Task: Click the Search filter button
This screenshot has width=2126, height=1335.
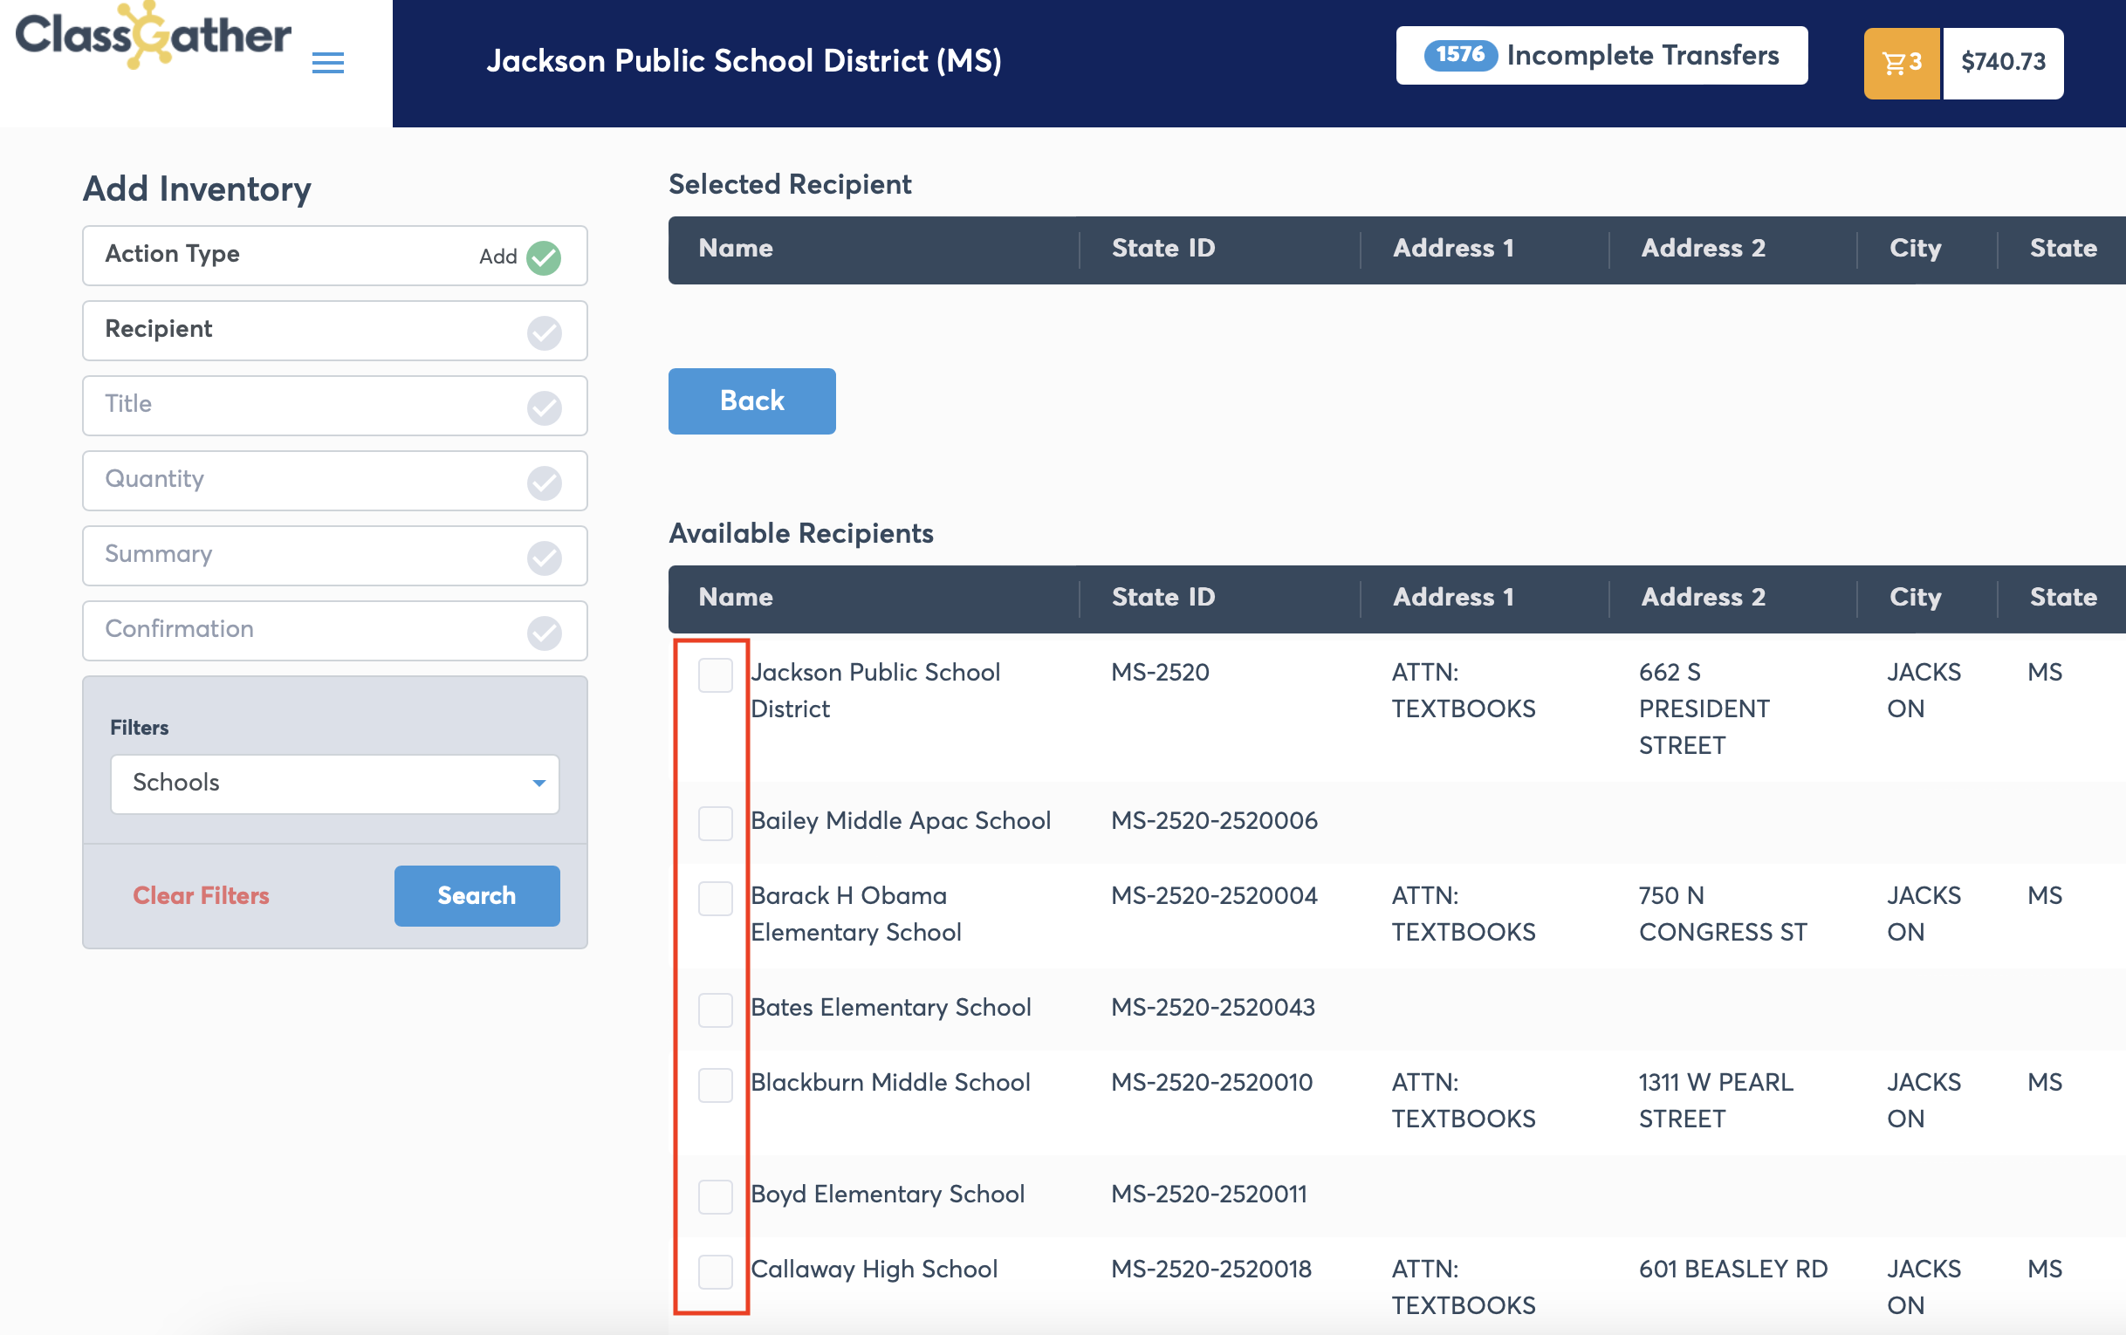Action: click(x=477, y=895)
